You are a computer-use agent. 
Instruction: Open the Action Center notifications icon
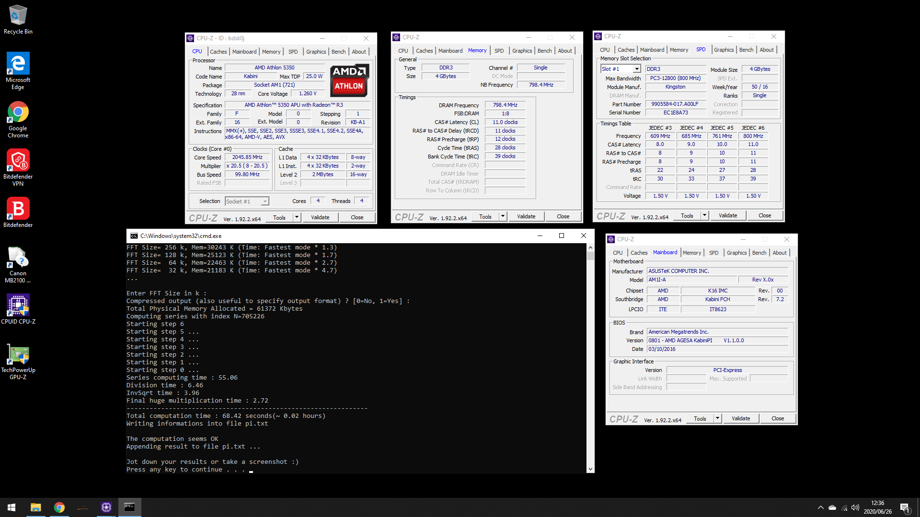905,508
